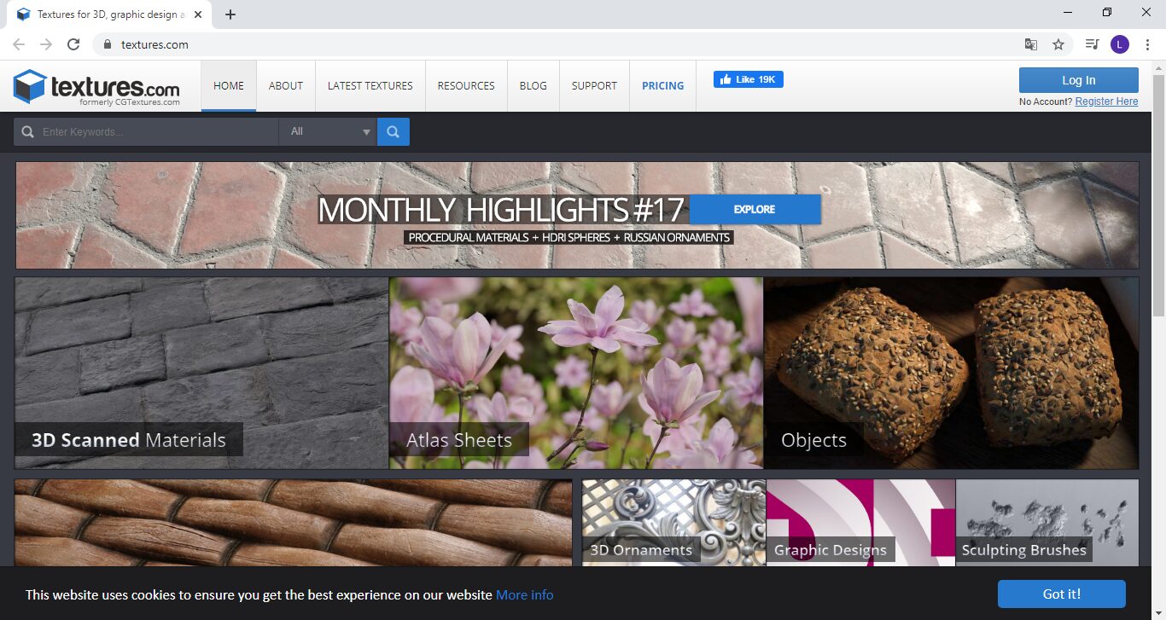Open the Chrome profile avatar
The height and width of the screenshot is (620, 1166).
tap(1119, 43)
